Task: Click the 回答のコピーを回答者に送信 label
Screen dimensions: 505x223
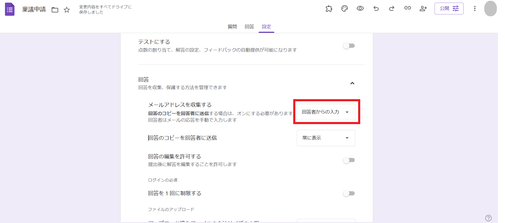Action: (183, 138)
